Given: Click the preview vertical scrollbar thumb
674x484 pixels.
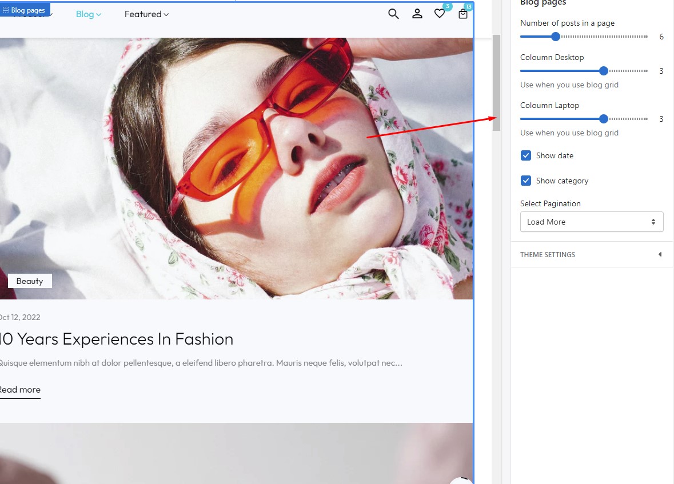Looking at the screenshot, I should tap(496, 83).
